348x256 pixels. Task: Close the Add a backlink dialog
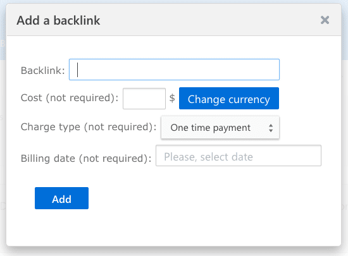pyautogui.click(x=325, y=20)
